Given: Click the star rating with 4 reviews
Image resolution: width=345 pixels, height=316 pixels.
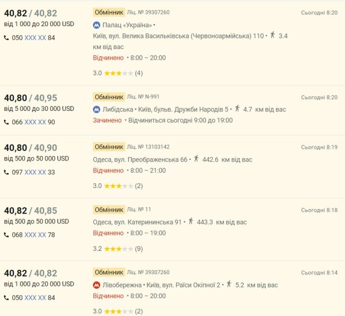Looking at the screenshot, I should tap(118, 73).
